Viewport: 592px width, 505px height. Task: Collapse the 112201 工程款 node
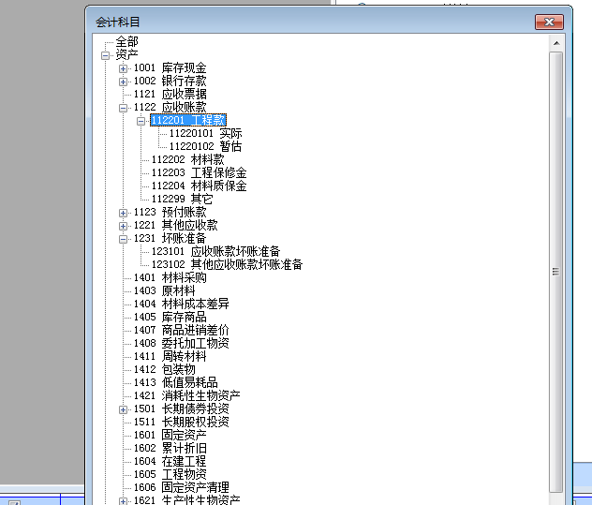click(141, 121)
